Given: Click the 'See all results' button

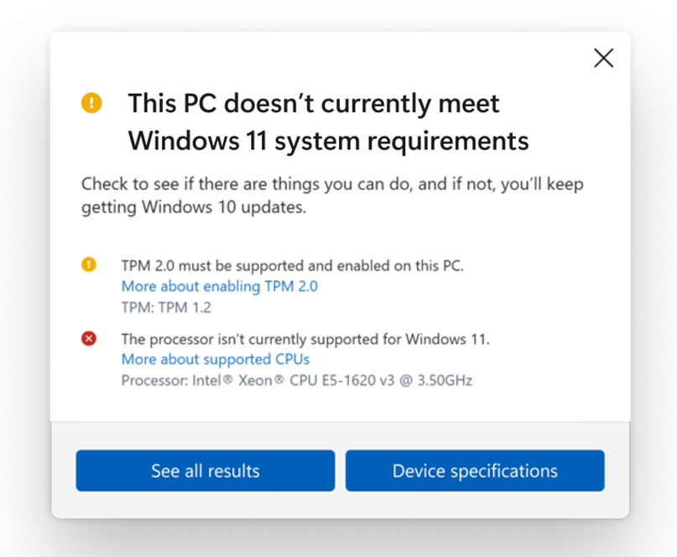Looking at the screenshot, I should click(205, 470).
